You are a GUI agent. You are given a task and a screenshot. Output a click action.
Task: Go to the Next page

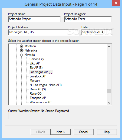[61, 132]
